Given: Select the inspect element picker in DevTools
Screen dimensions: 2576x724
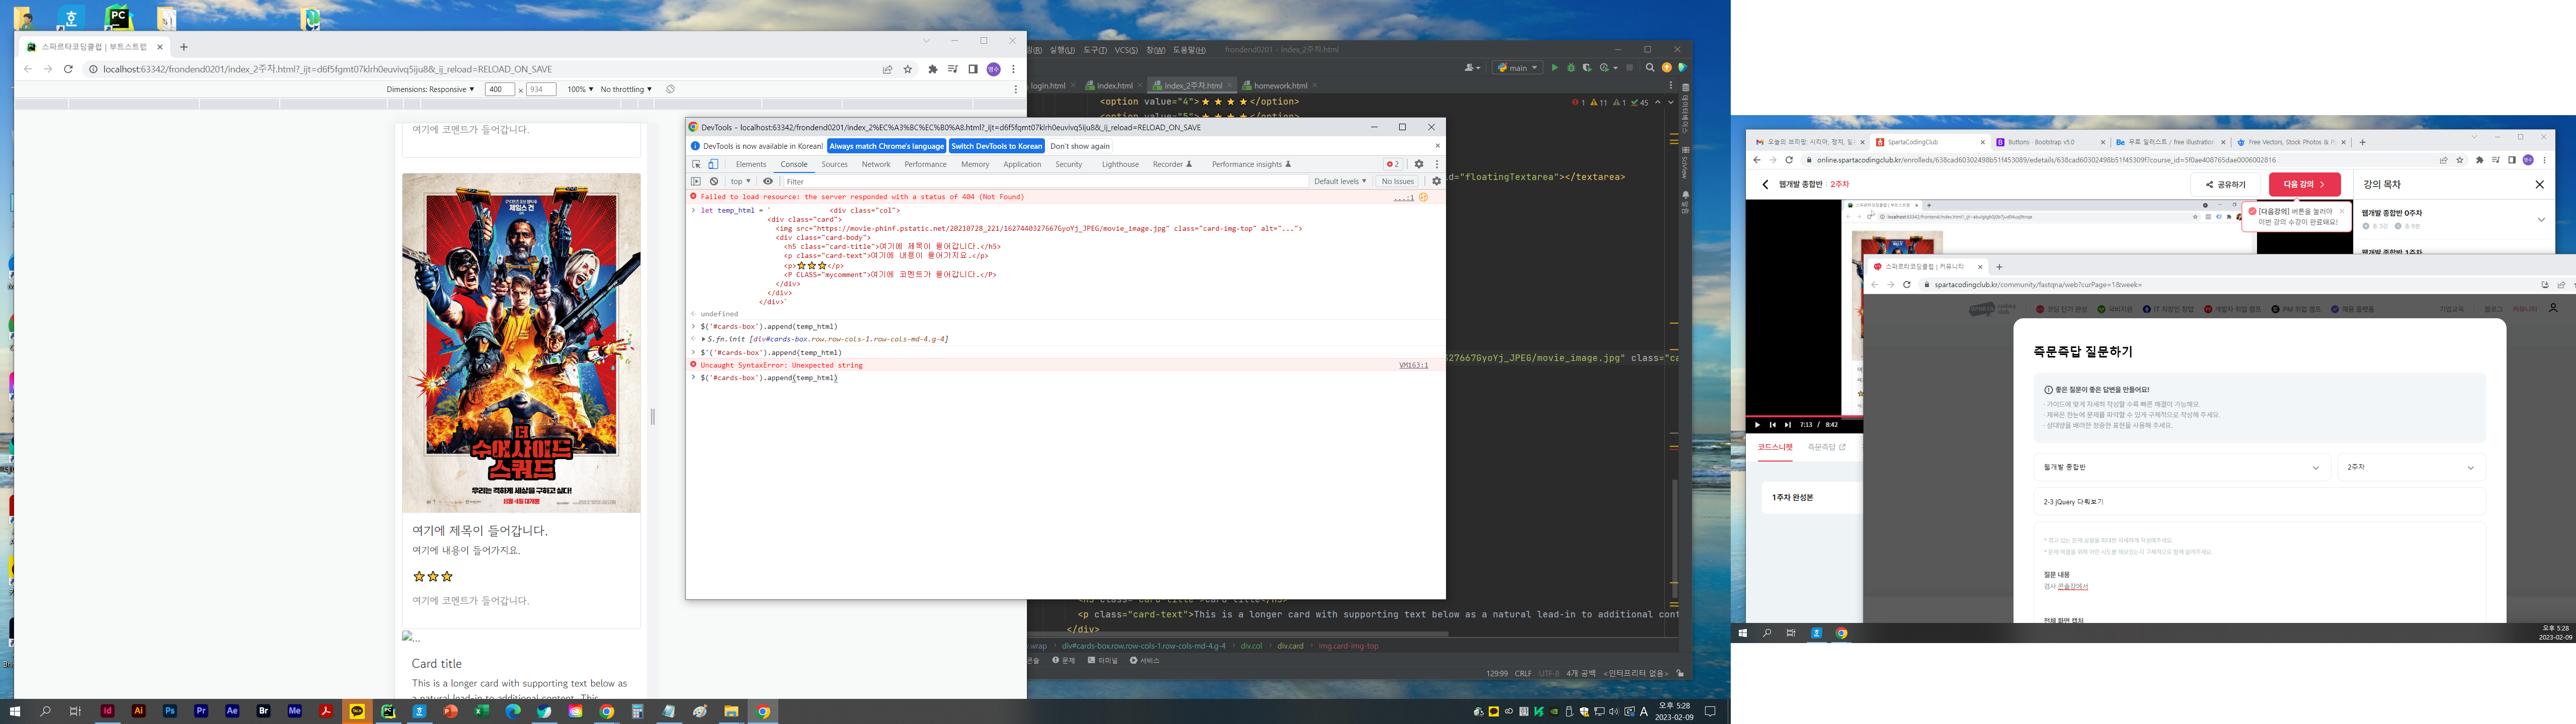Looking at the screenshot, I should [x=696, y=164].
